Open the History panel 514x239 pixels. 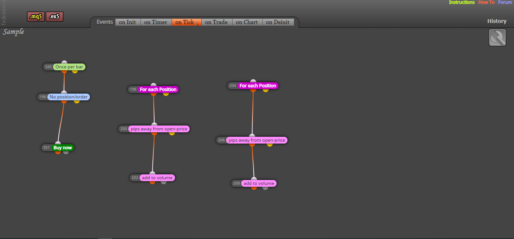[497, 21]
